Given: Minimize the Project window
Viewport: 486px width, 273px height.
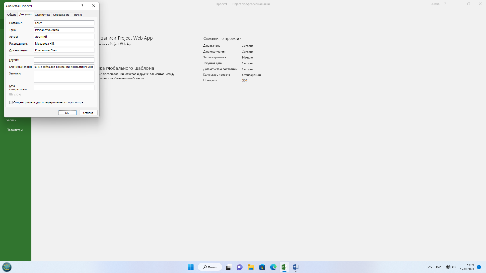Looking at the screenshot, I should tap(457, 4).
